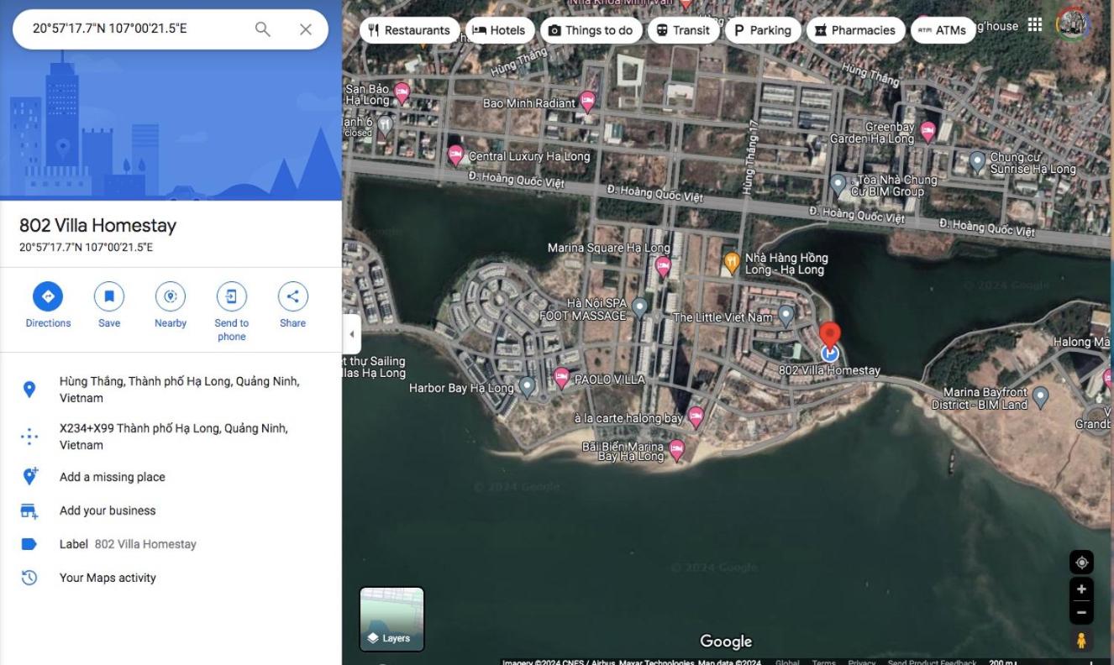Screen dimensions: 1114x665
Task: Click the Greenbay Garden Ha Long marker
Action: click(x=928, y=132)
